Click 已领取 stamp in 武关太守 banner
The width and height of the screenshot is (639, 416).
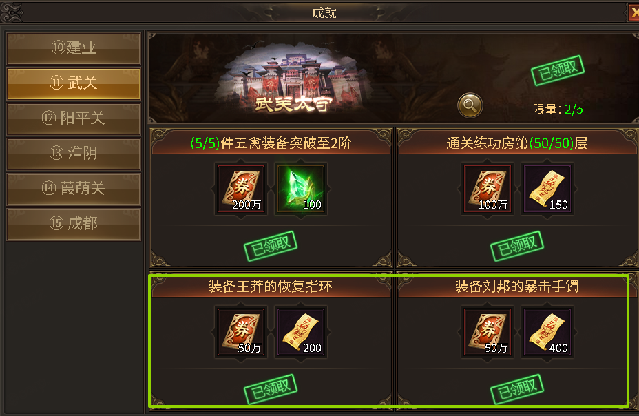pyautogui.click(x=558, y=70)
